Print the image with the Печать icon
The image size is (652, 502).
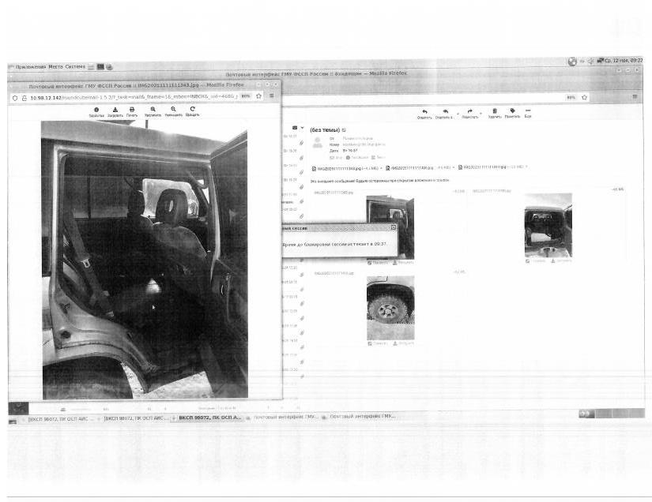tap(131, 111)
